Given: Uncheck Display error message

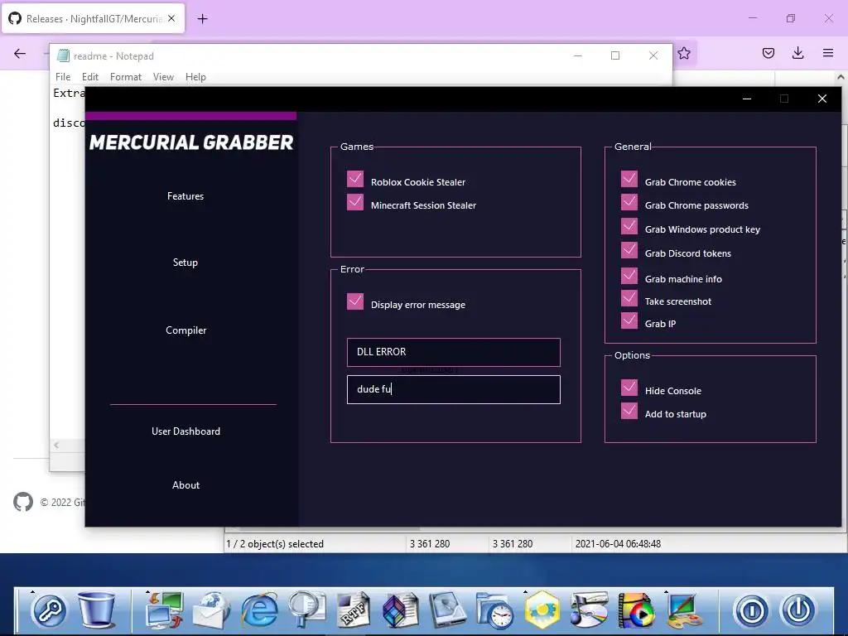Looking at the screenshot, I should [x=355, y=301].
